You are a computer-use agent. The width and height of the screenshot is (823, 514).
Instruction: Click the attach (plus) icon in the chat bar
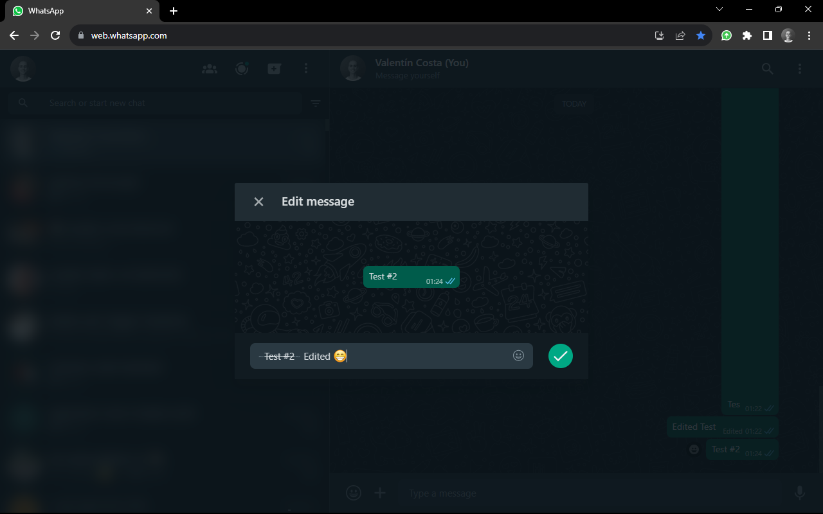click(379, 493)
